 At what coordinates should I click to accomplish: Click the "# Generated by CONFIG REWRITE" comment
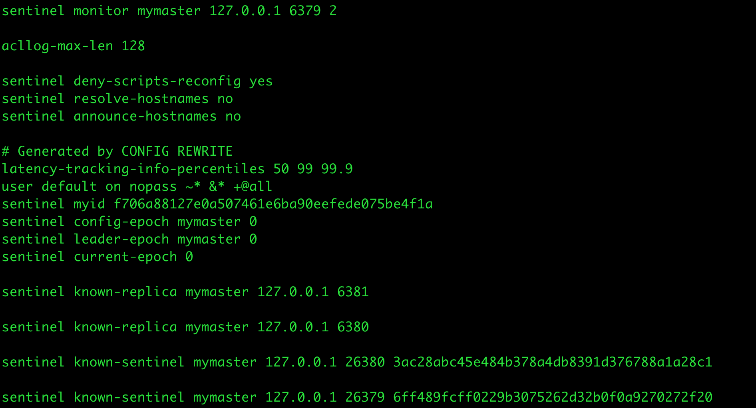coord(117,151)
